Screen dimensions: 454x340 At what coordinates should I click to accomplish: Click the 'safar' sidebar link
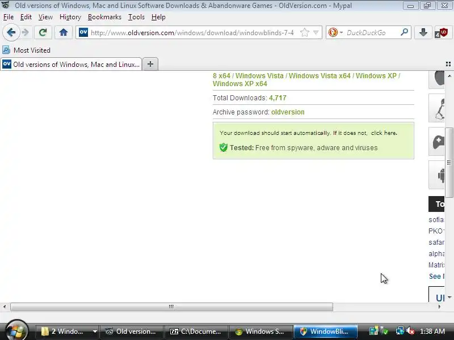(x=436, y=243)
